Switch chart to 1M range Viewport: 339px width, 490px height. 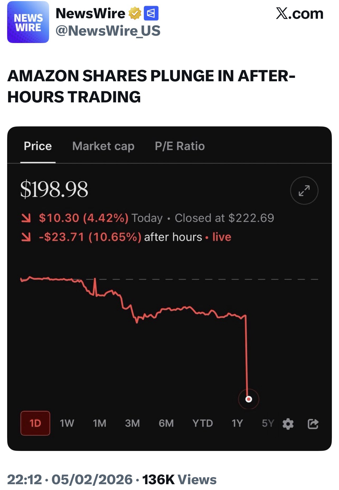pyautogui.click(x=100, y=423)
